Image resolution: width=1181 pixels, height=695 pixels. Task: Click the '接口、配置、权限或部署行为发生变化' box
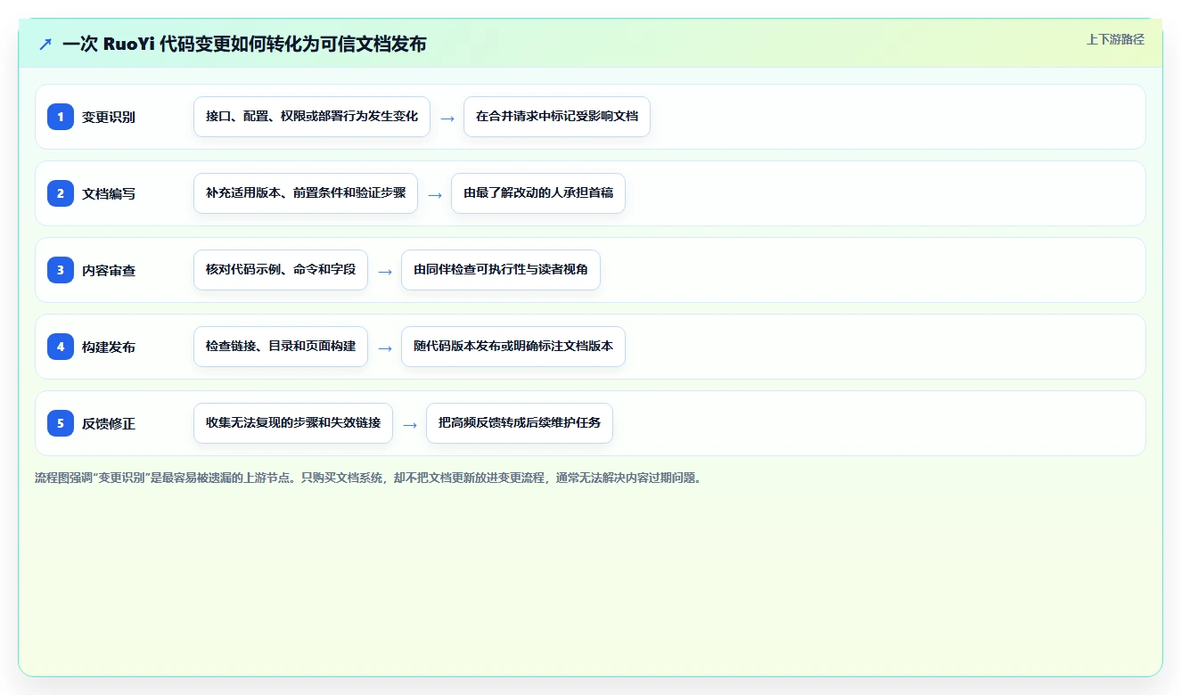[312, 117]
